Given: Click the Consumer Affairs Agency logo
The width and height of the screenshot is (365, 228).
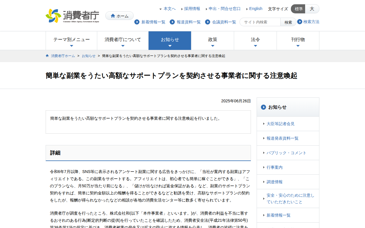Looking at the screenshot, I should [x=72, y=16].
